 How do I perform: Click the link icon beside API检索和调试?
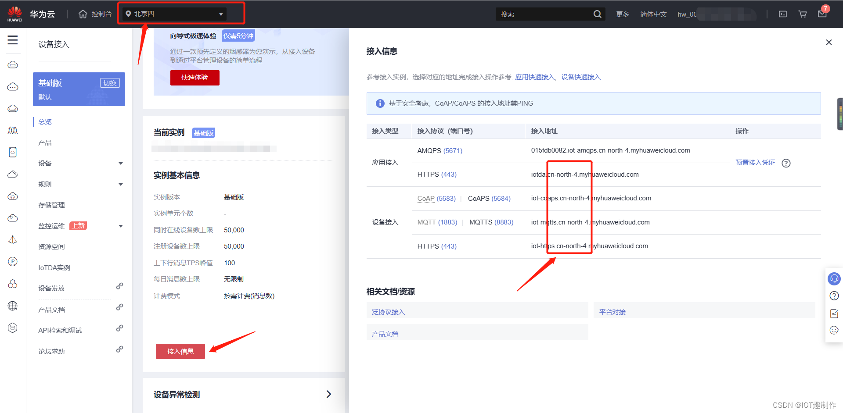click(x=119, y=328)
